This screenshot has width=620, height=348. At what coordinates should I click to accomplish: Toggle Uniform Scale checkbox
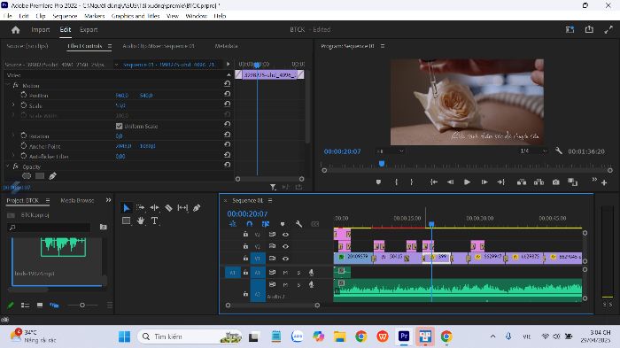(119, 126)
